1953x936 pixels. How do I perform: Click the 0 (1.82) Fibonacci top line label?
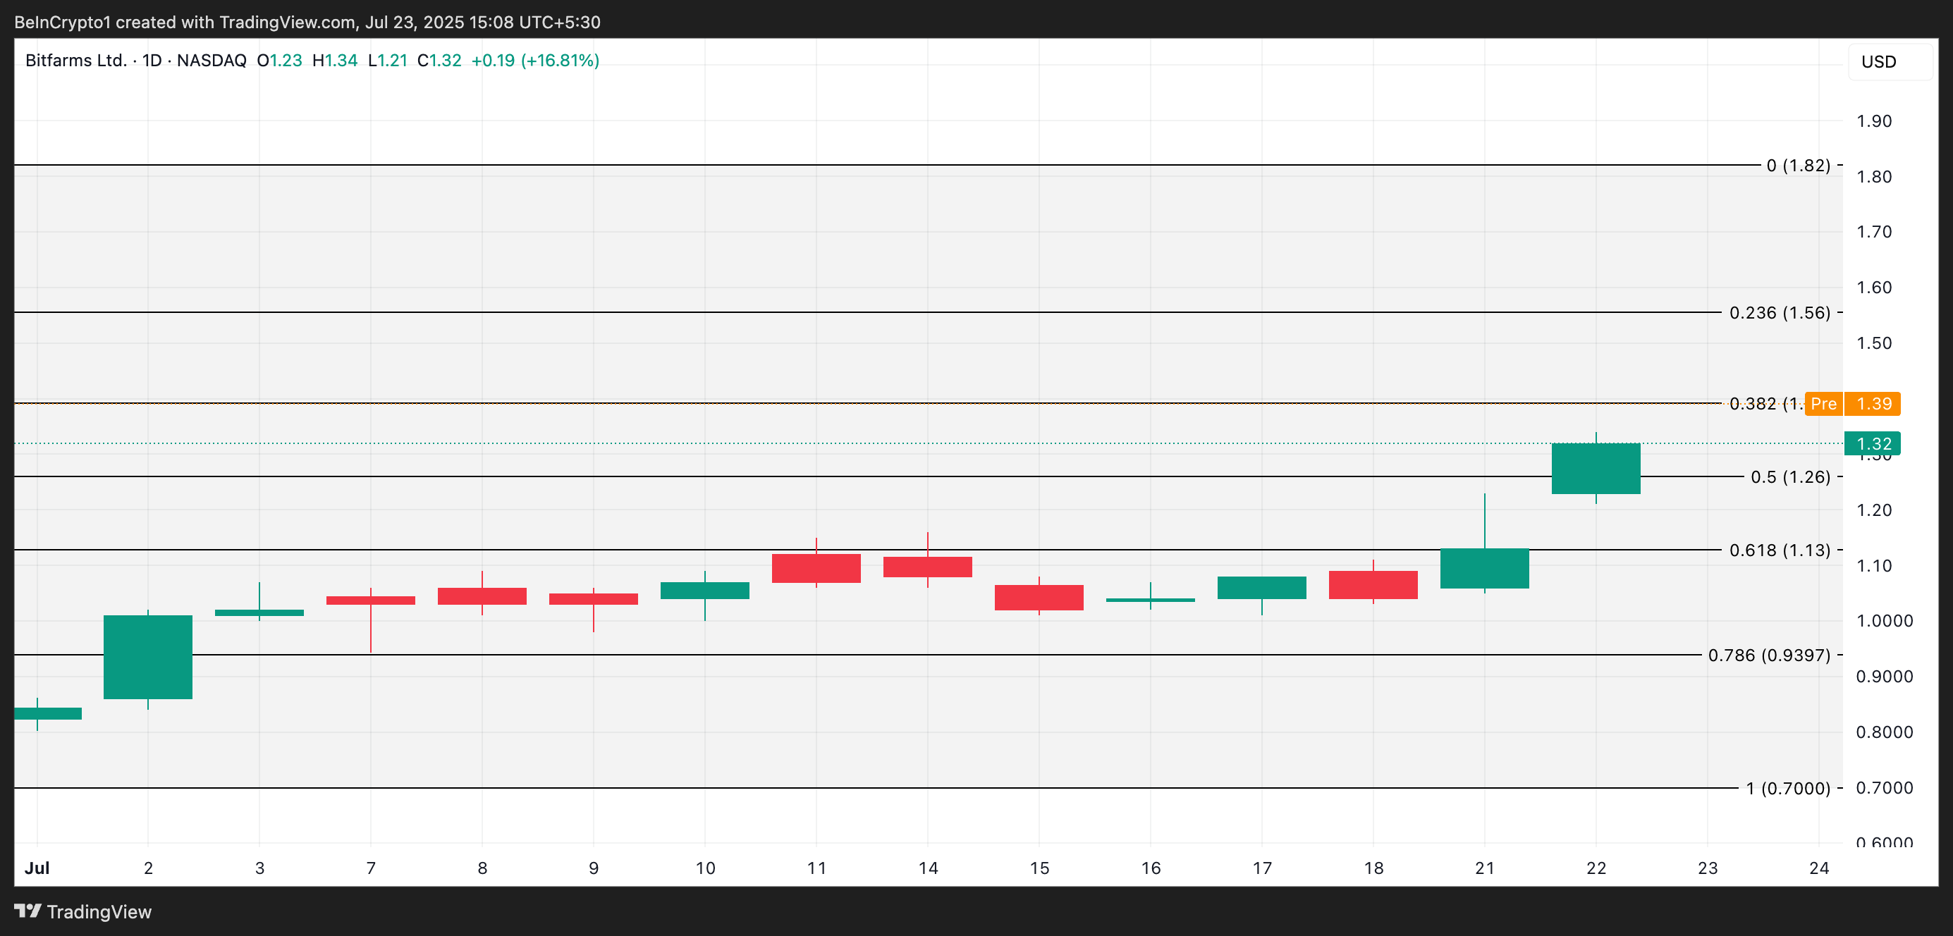pos(1798,165)
